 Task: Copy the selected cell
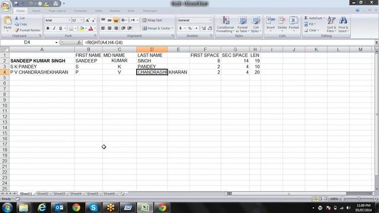click(x=21, y=24)
